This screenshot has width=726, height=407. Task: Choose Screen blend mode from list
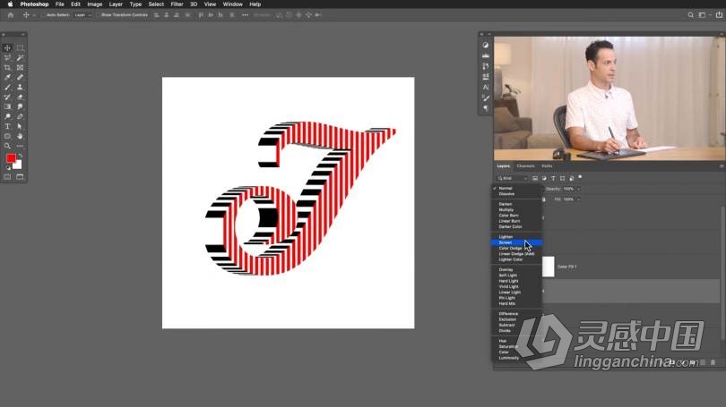tap(506, 242)
